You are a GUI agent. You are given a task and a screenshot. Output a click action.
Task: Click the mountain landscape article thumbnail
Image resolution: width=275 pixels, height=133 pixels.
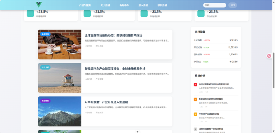tap(59, 111)
